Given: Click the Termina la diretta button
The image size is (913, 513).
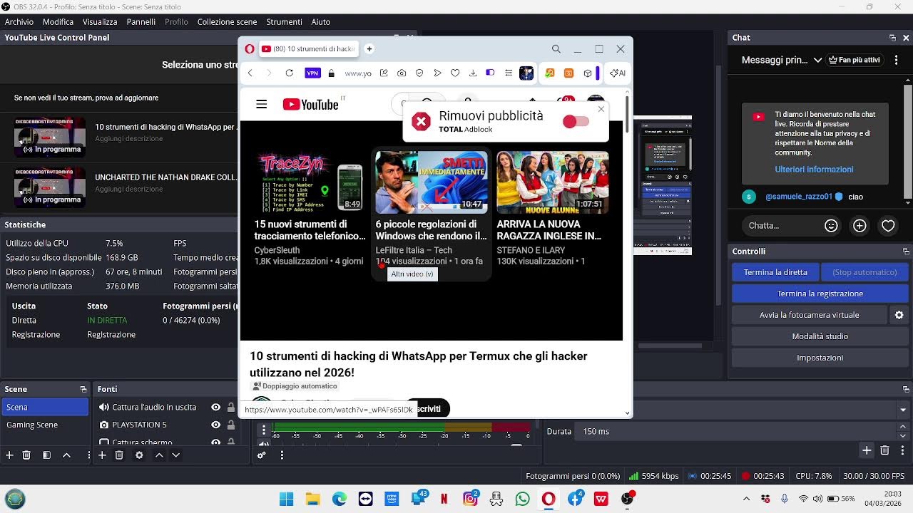Looking at the screenshot, I should click(775, 272).
